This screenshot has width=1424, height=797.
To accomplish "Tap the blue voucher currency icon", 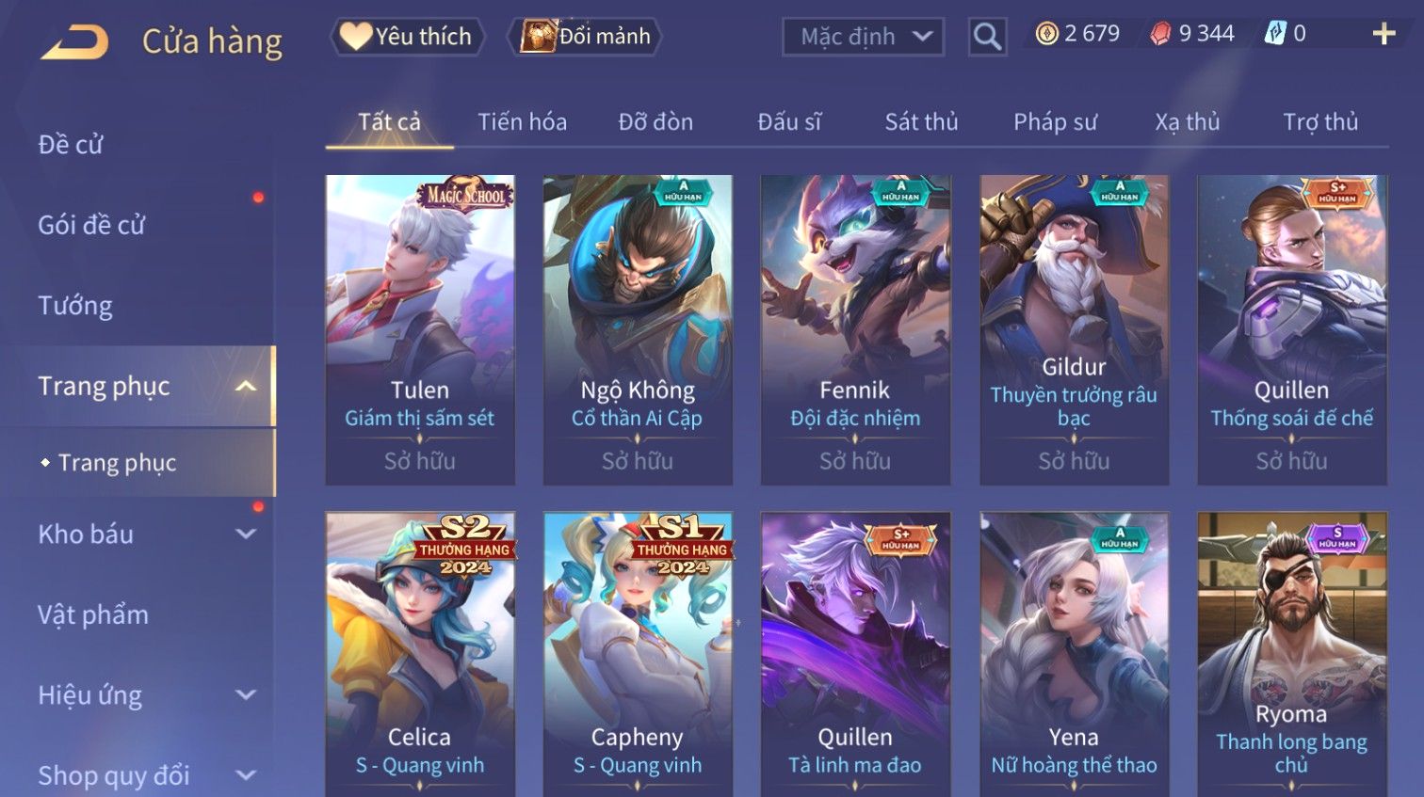I will [x=1274, y=34].
